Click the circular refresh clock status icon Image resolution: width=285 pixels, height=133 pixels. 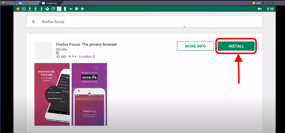tap(53, 9)
